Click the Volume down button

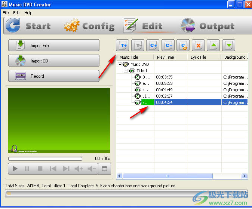point(92,169)
